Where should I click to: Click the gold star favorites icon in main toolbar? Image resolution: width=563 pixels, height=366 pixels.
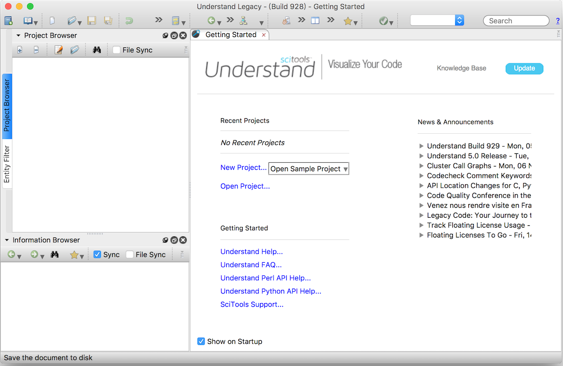pyautogui.click(x=348, y=21)
